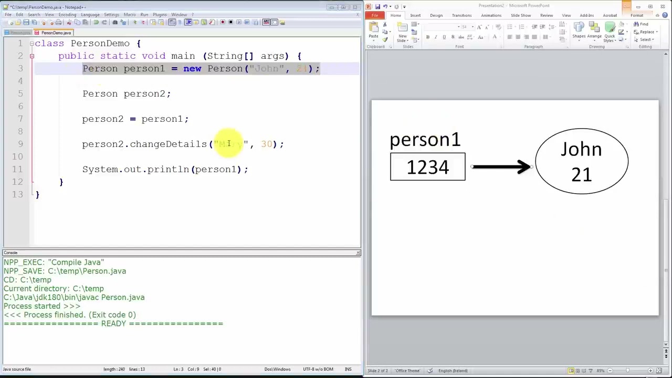This screenshot has width=672, height=378.
Task: Switch to Reading view in PowerPoint status bar
Action: pos(584,371)
